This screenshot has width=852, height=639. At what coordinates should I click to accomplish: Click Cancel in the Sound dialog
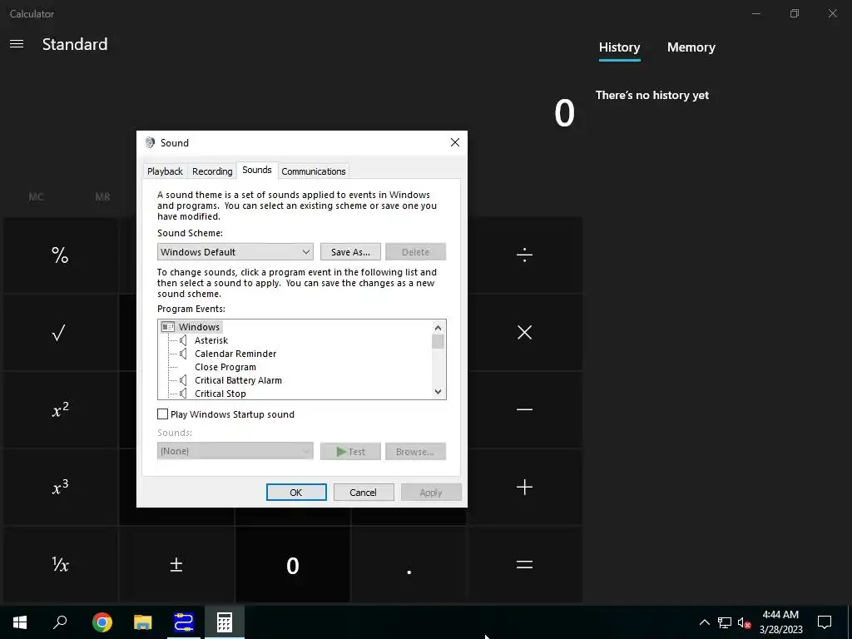tap(363, 493)
